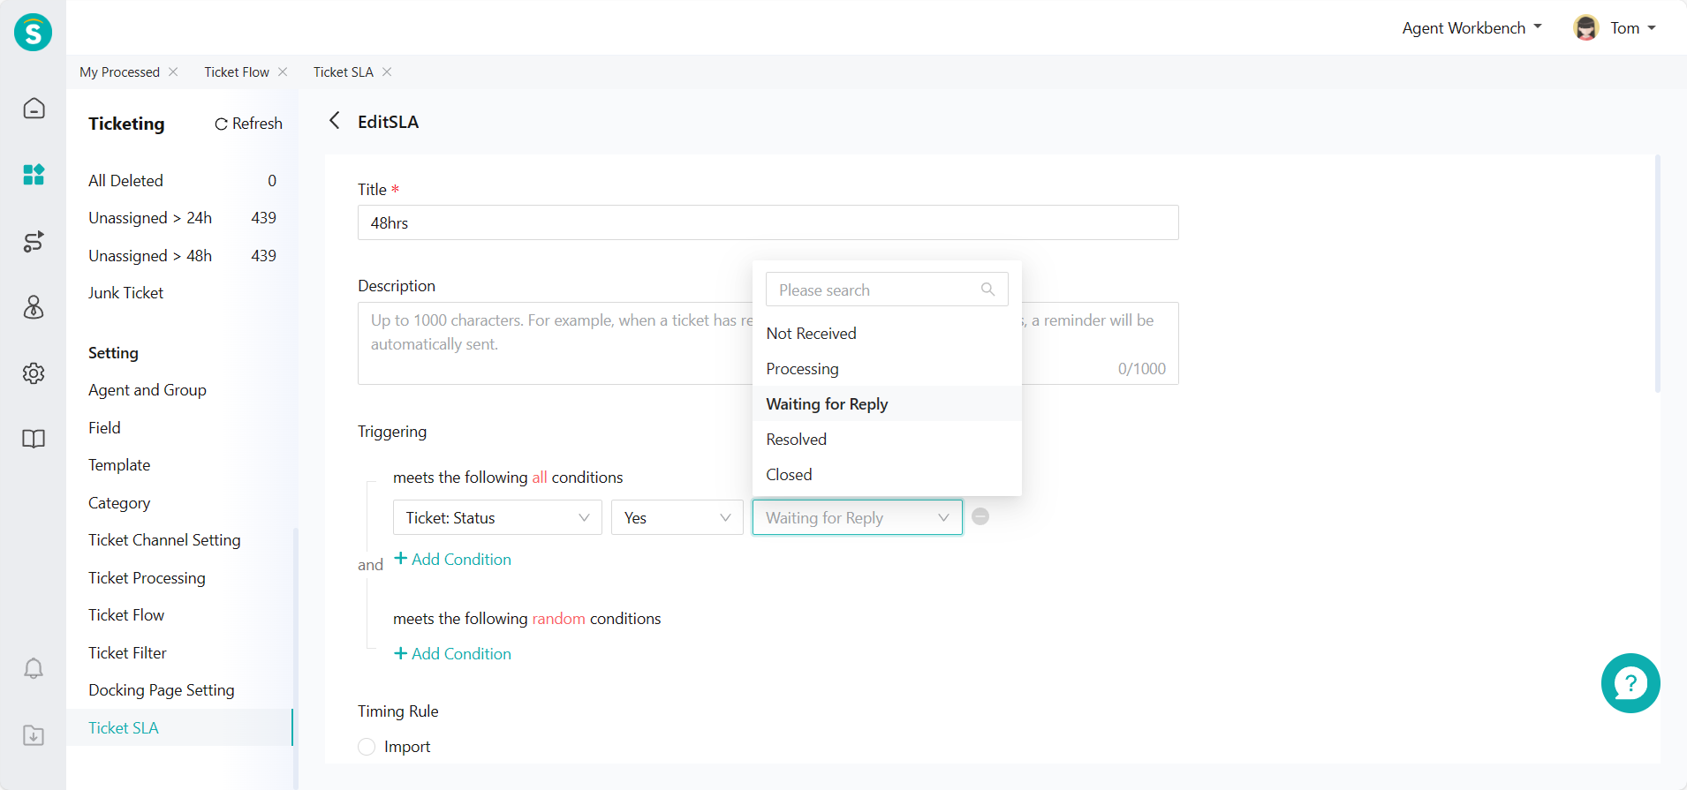The height and width of the screenshot is (790, 1687).
Task: Open the knowledge book icon in sidebar
Action: (x=34, y=439)
